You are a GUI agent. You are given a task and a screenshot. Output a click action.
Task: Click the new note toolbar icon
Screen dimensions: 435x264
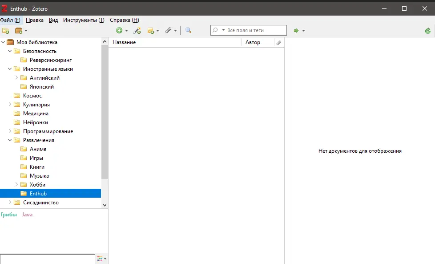pyautogui.click(x=151, y=31)
